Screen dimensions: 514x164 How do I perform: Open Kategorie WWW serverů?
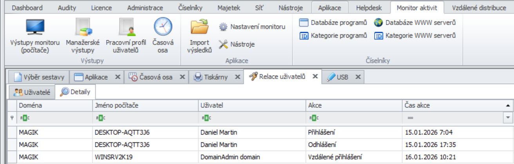point(415,36)
